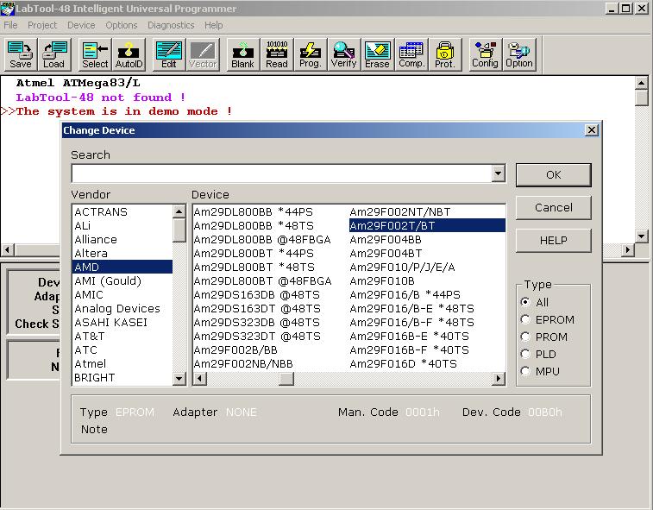Select the EPROM type radio button
The height and width of the screenshot is (510, 653).
tap(525, 319)
